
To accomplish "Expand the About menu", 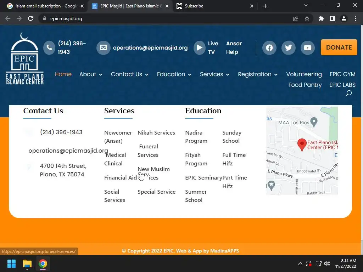I will click(x=91, y=74).
